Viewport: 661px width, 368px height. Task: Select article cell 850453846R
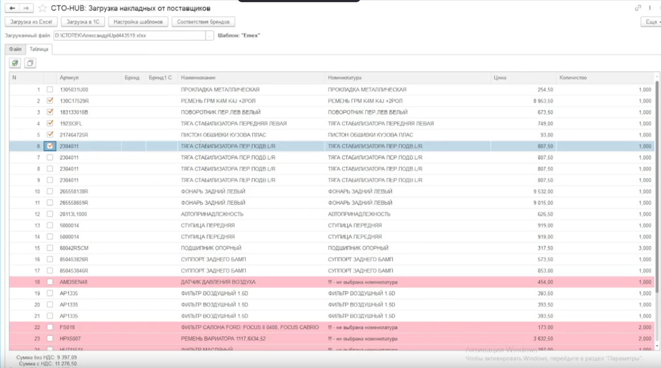89,271
